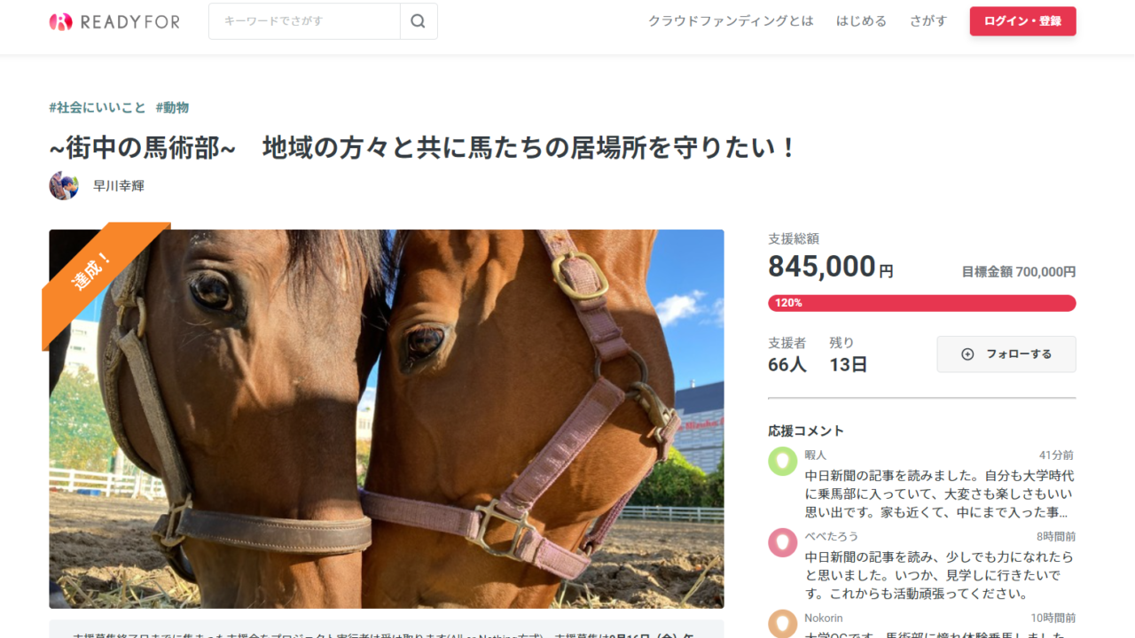Open the さがす navigation item
1135x638 pixels.
928,21
